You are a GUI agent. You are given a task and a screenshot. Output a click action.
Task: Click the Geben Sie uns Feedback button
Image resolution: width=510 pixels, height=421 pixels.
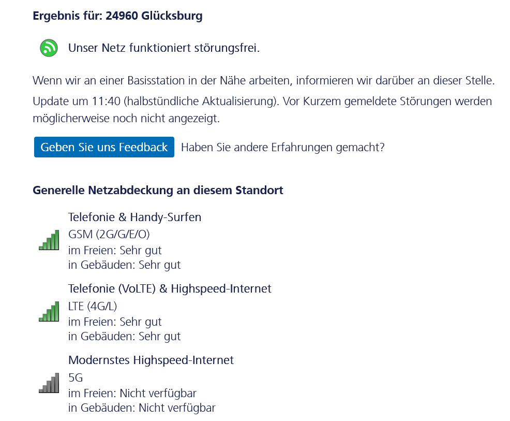point(104,147)
